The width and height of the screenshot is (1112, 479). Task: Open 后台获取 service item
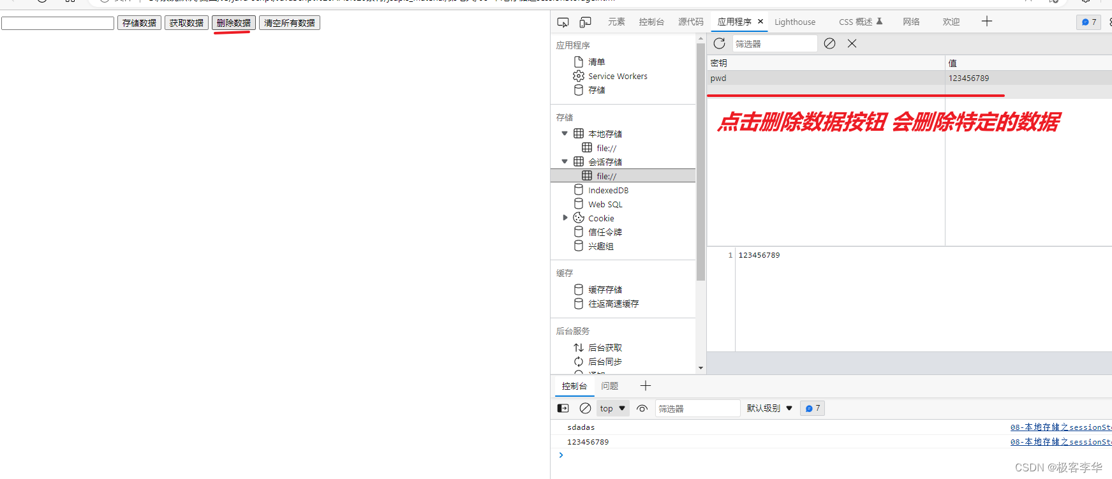coord(605,348)
